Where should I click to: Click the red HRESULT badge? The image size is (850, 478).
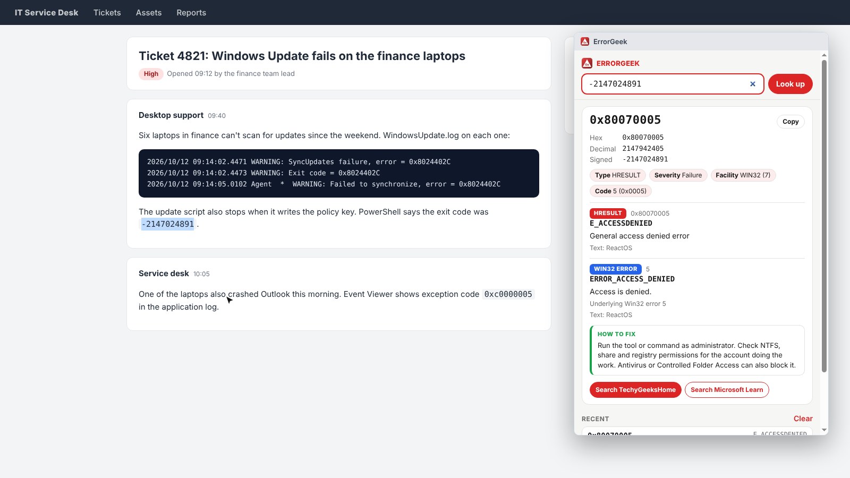(x=608, y=213)
